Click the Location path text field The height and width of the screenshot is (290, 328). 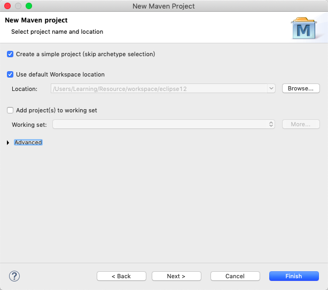159,88
